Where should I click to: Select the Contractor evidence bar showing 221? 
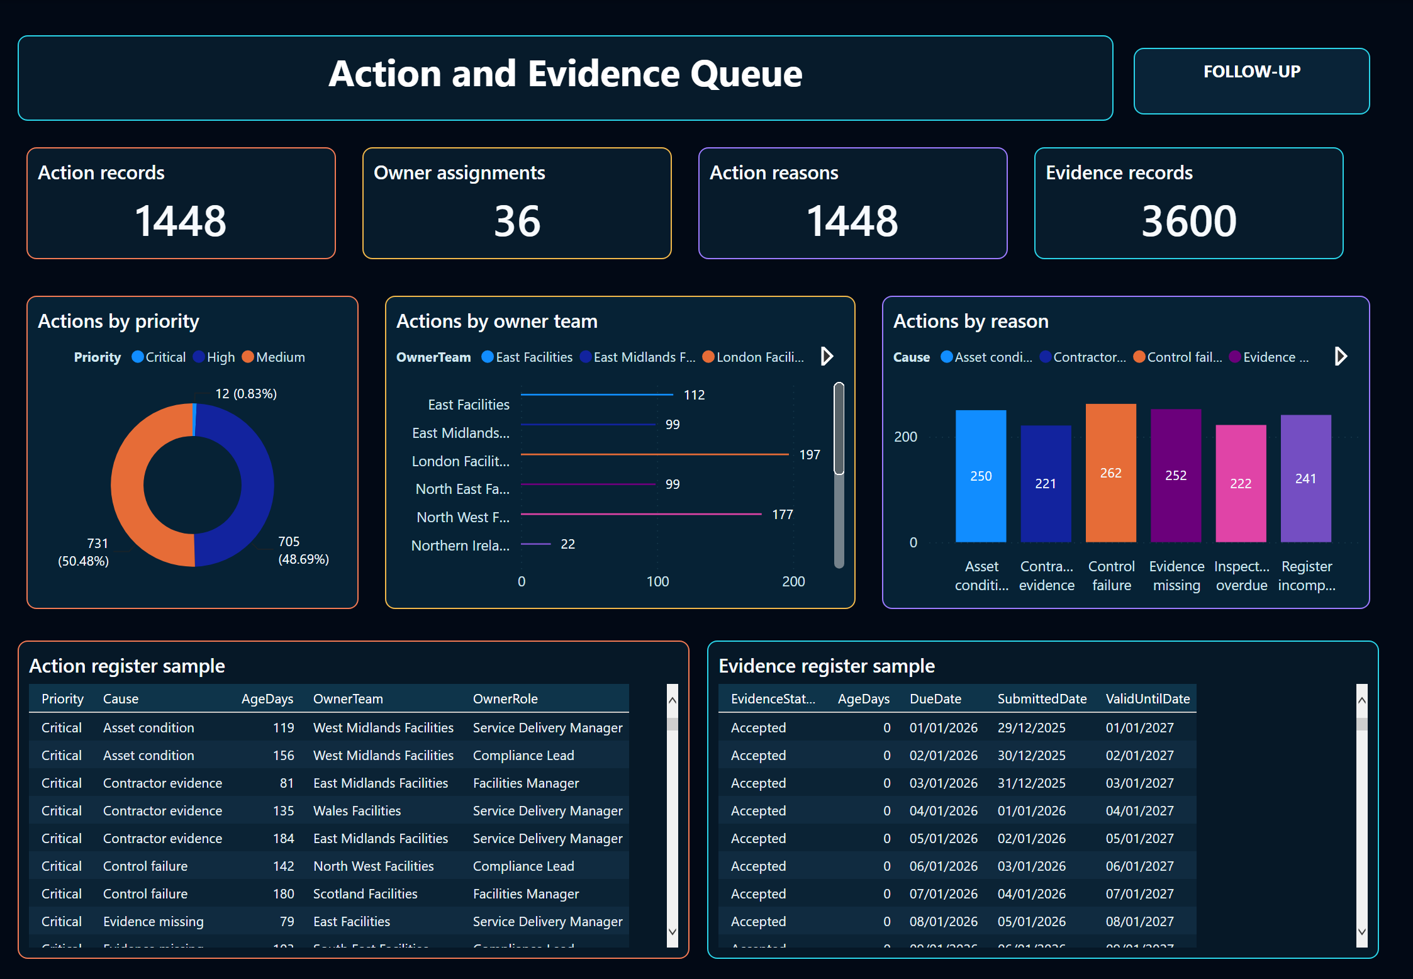pos(1046,484)
